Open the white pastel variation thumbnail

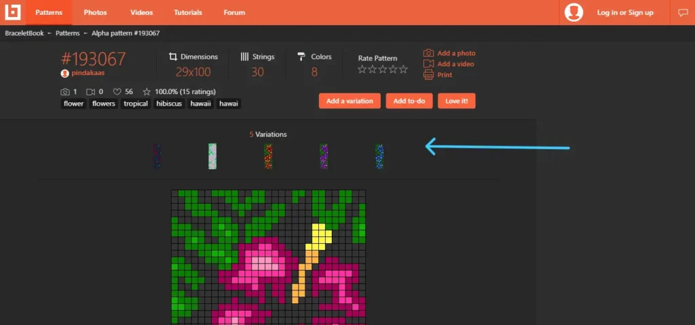click(212, 156)
